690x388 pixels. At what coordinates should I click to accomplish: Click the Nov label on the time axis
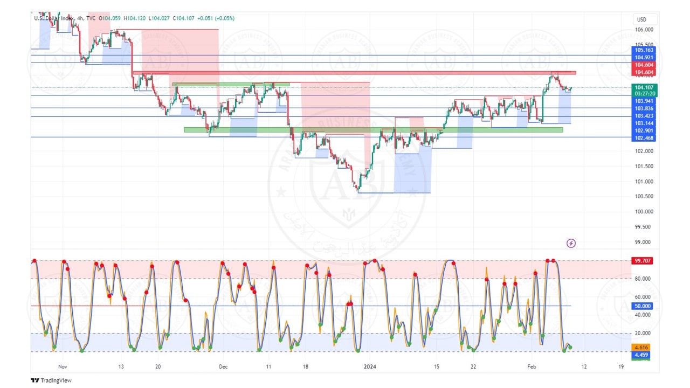tap(63, 367)
